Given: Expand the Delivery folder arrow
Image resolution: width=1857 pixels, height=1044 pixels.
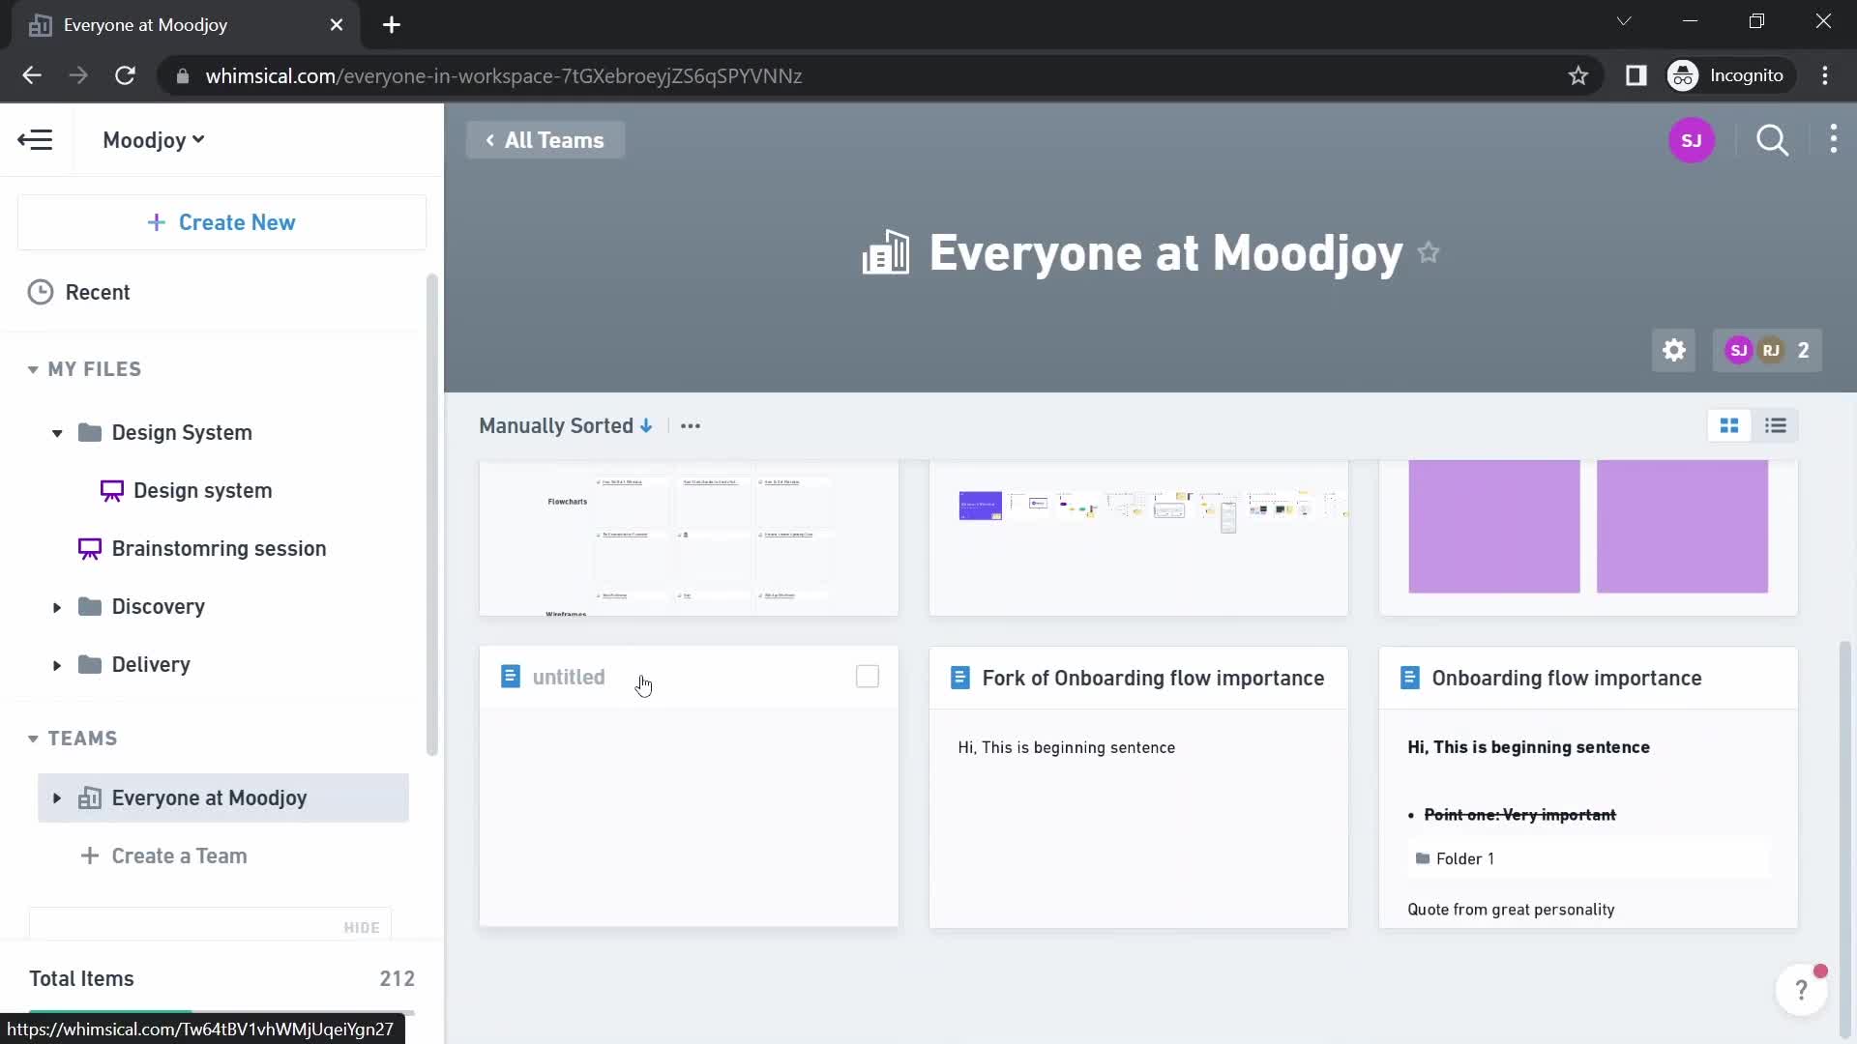Looking at the screenshot, I should pyautogui.click(x=57, y=665).
